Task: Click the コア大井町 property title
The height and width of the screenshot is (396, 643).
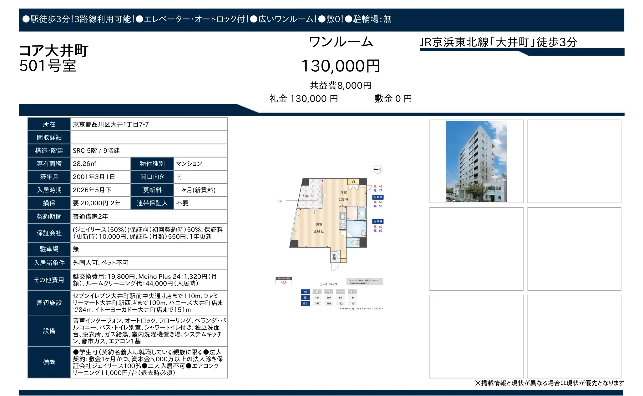Action: (x=54, y=51)
